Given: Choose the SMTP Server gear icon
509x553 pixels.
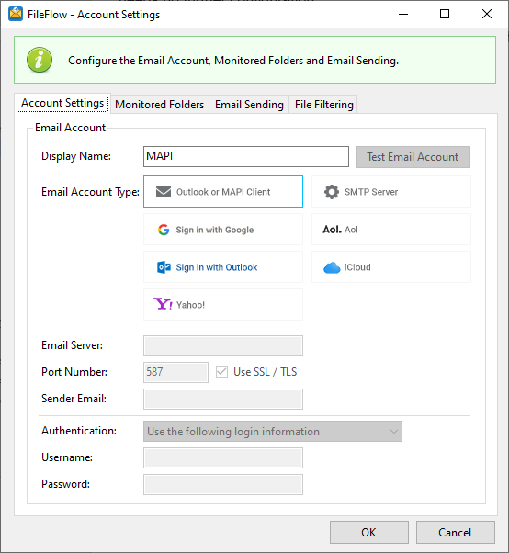Looking at the screenshot, I should coord(332,192).
